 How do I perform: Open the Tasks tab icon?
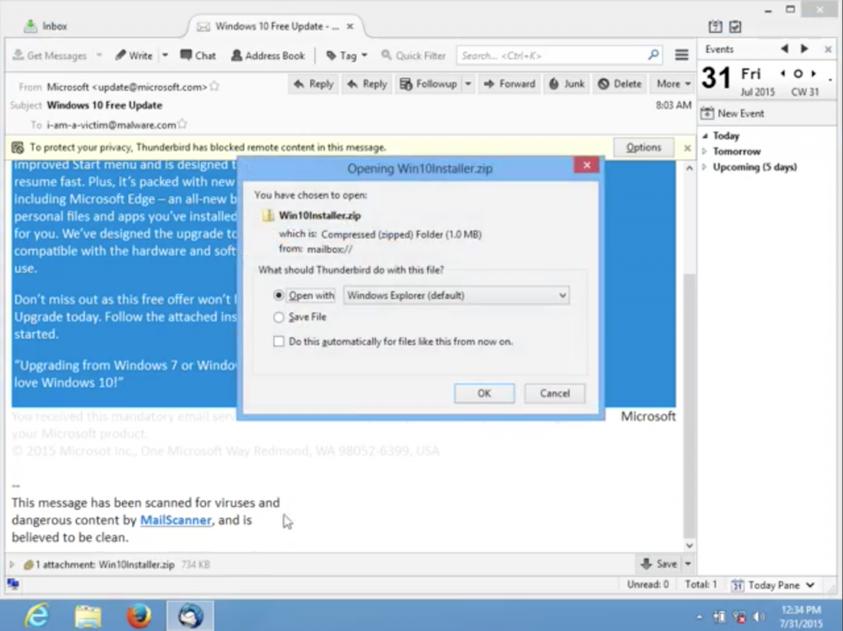[x=735, y=26]
